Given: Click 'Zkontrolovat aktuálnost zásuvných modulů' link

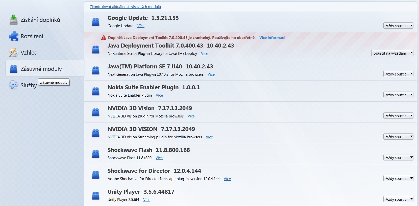Looking at the screenshot, I should coord(125,7).
